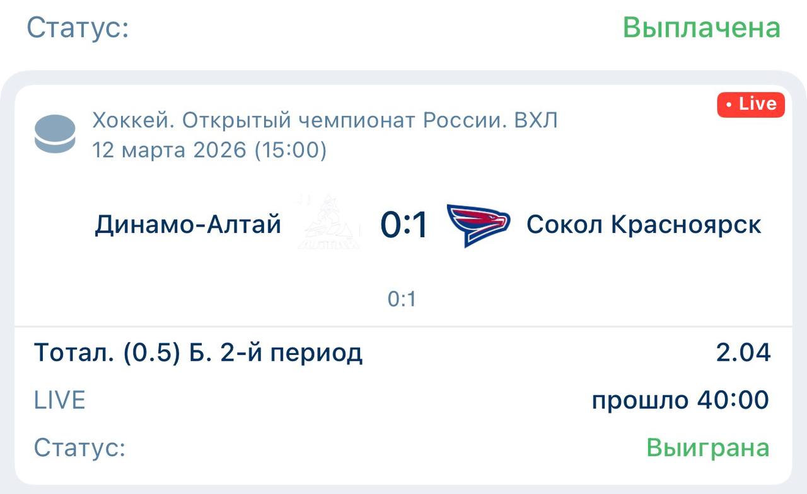
Task: Click the 2.04 odds value
Action: (743, 353)
